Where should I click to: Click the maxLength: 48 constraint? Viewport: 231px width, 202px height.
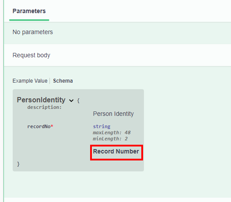pos(112,132)
